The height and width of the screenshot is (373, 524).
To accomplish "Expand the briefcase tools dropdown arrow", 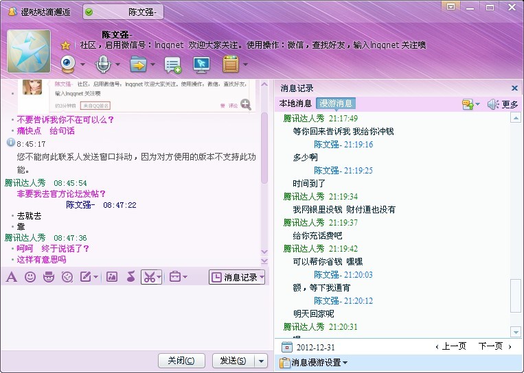I will tap(185, 277).
